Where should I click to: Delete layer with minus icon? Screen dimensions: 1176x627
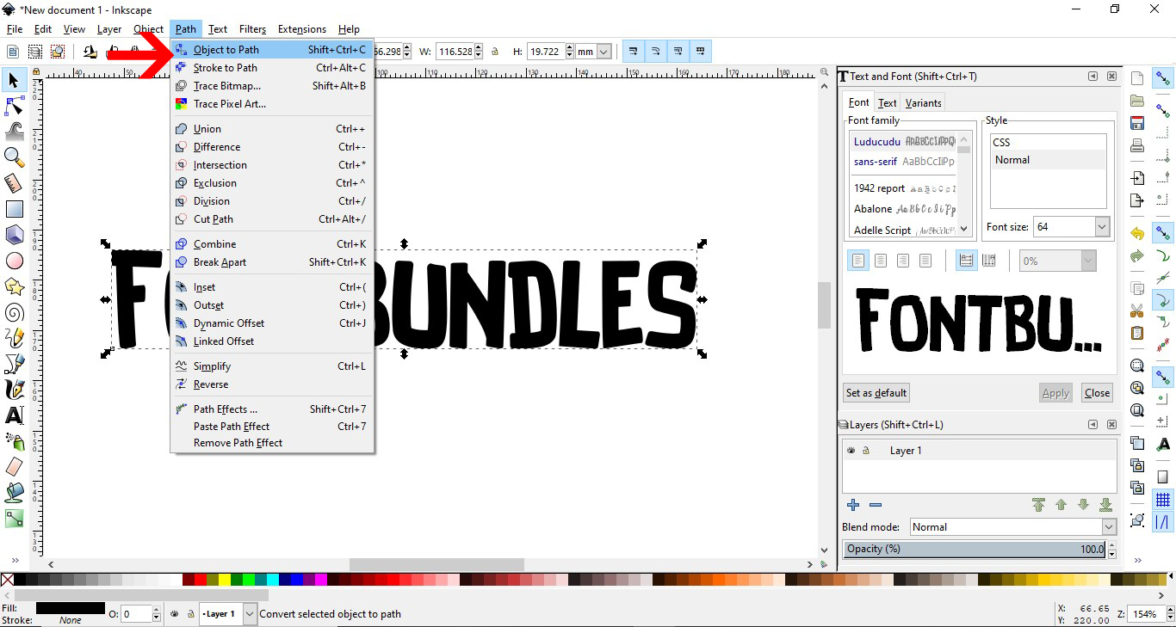[876, 505]
